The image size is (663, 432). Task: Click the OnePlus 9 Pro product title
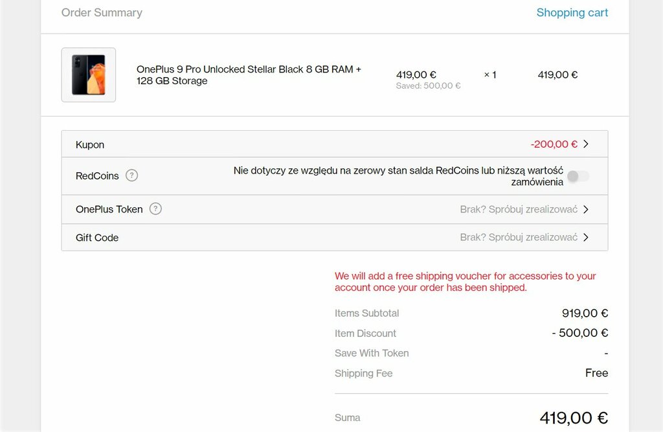tap(249, 75)
